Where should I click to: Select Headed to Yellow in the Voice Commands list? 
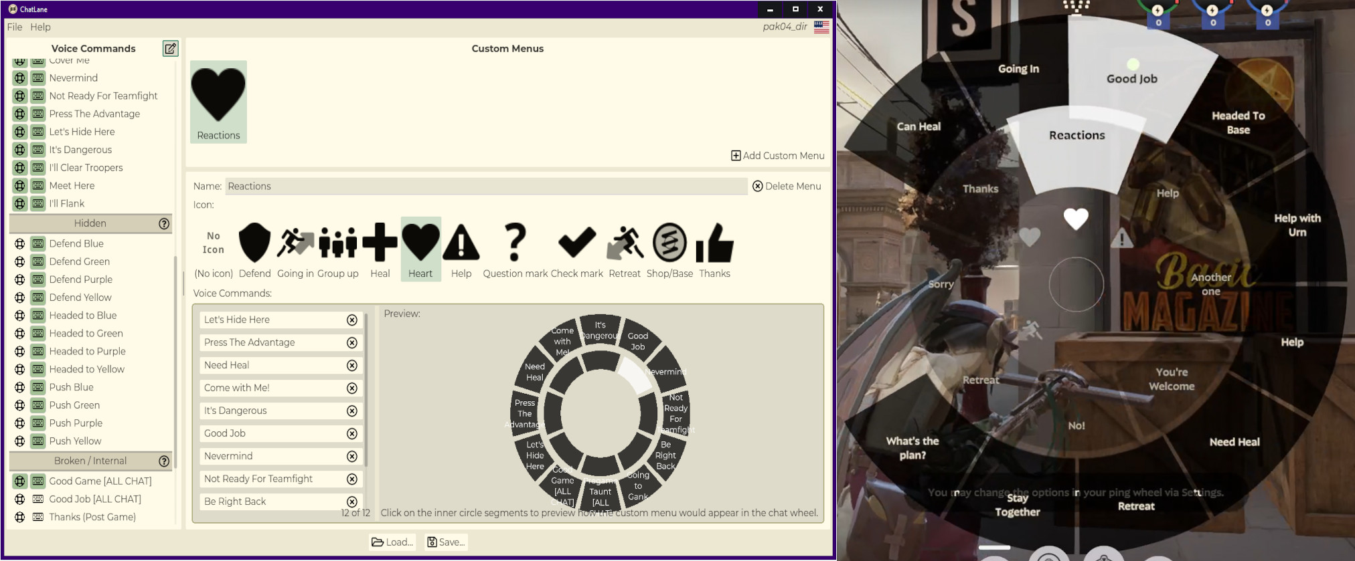87,369
